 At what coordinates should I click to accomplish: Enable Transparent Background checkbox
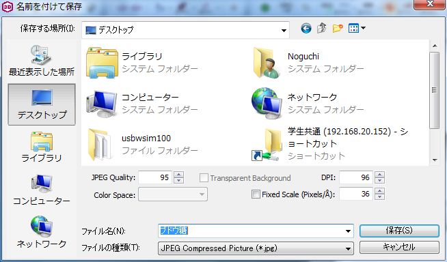(204, 178)
